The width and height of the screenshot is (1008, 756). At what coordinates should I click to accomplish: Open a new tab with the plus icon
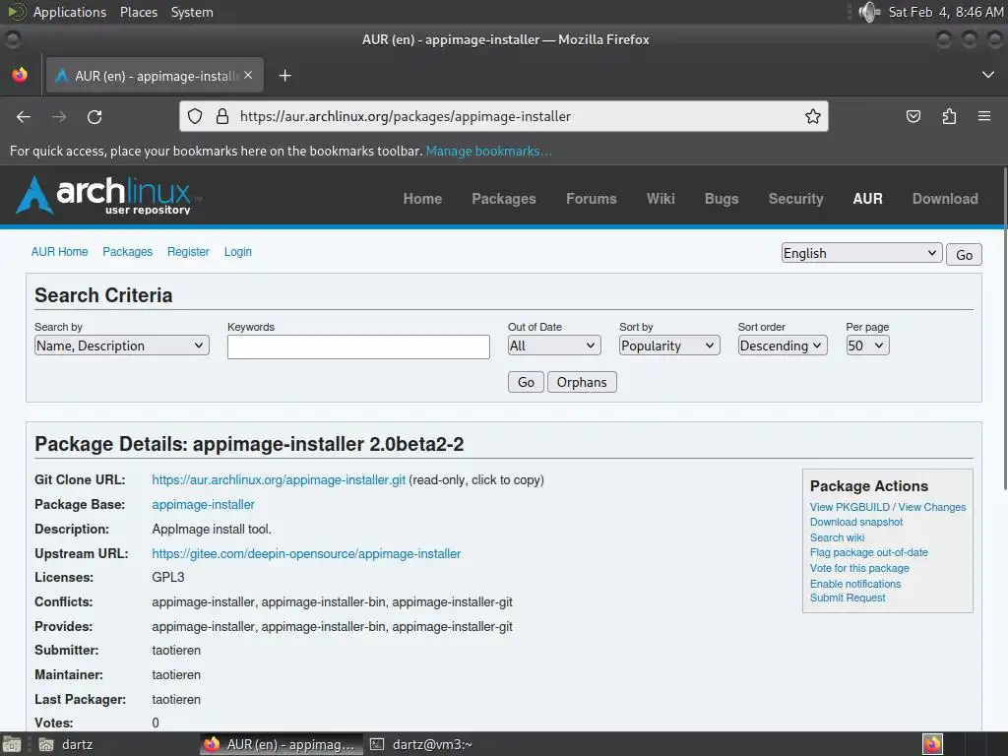[x=284, y=76]
